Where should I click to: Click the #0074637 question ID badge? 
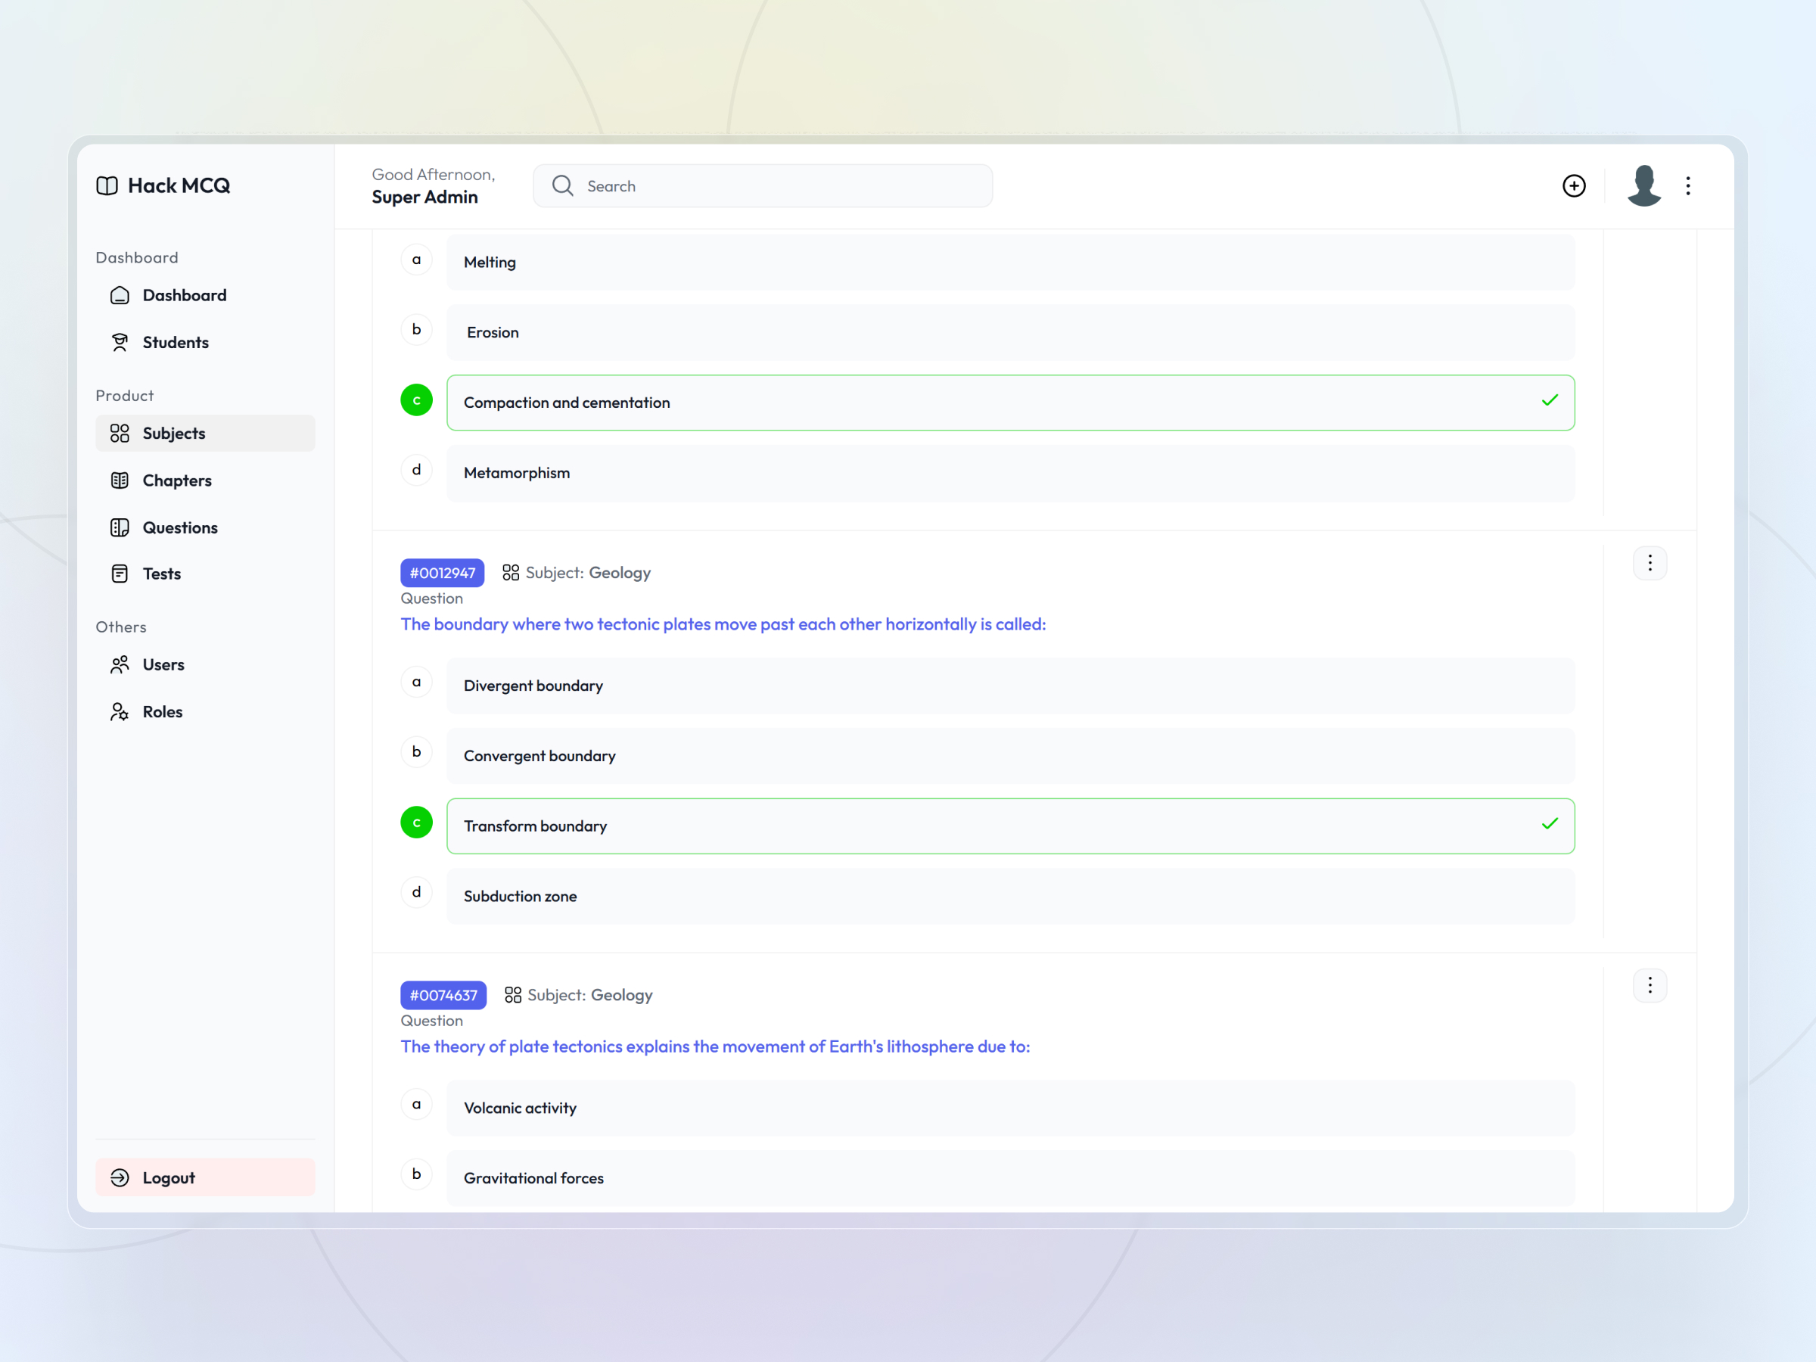443,994
